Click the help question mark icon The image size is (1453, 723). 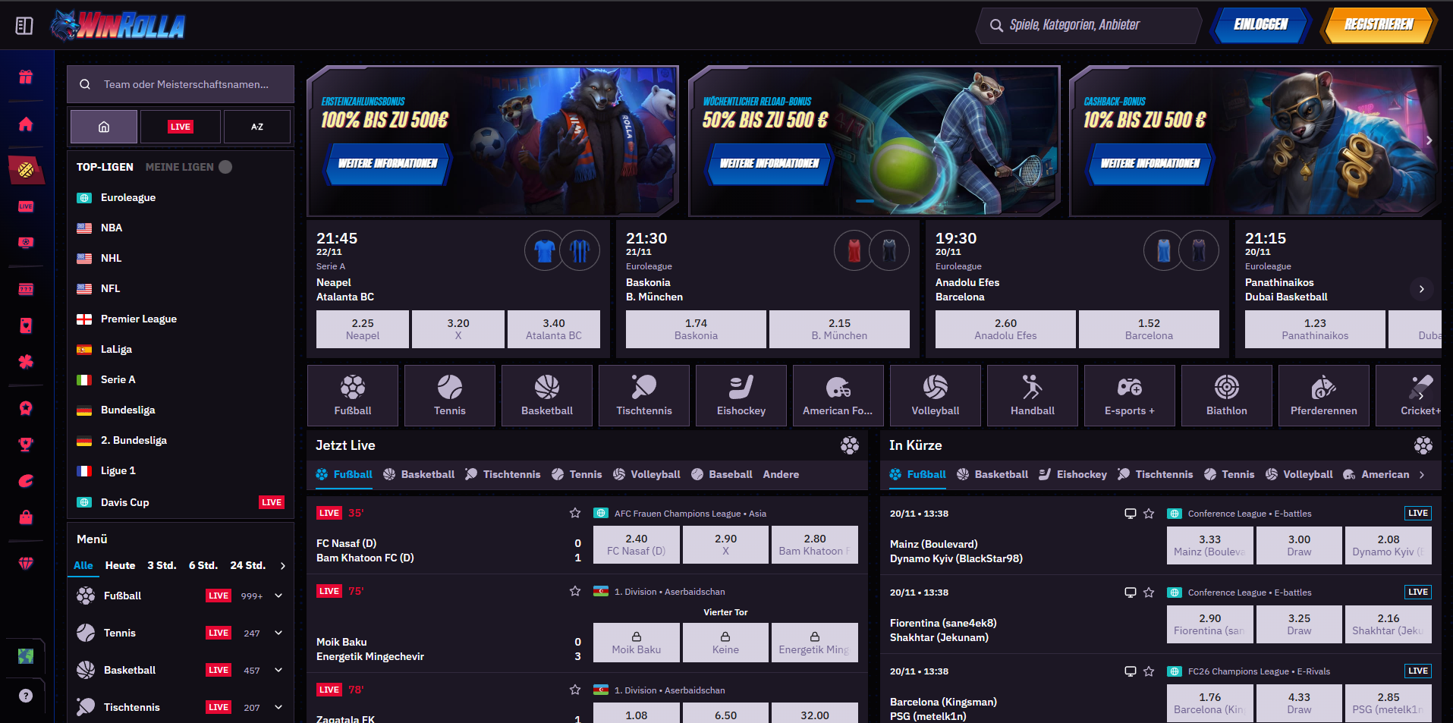point(26,696)
